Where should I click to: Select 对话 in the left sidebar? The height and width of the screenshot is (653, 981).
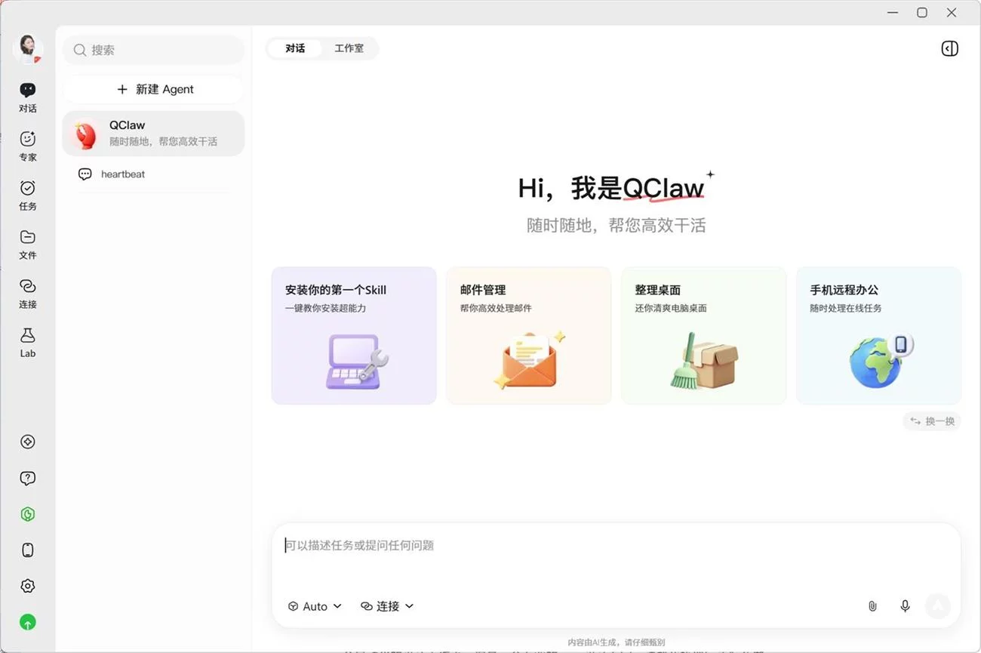(x=28, y=98)
